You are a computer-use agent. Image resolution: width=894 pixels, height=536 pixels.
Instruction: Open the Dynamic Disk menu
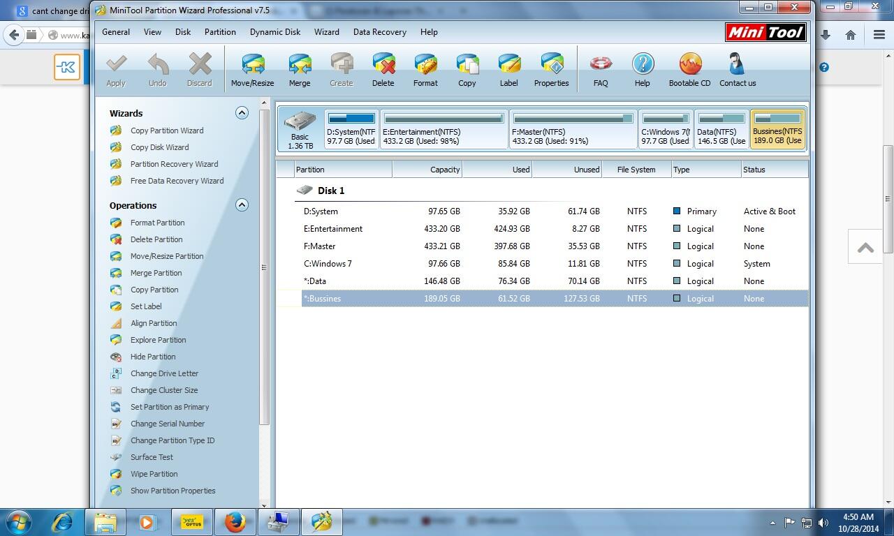click(275, 32)
